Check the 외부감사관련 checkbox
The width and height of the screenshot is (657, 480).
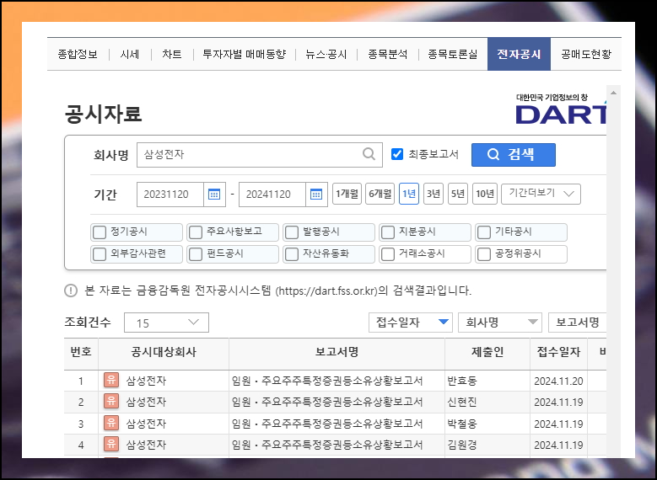(100, 254)
